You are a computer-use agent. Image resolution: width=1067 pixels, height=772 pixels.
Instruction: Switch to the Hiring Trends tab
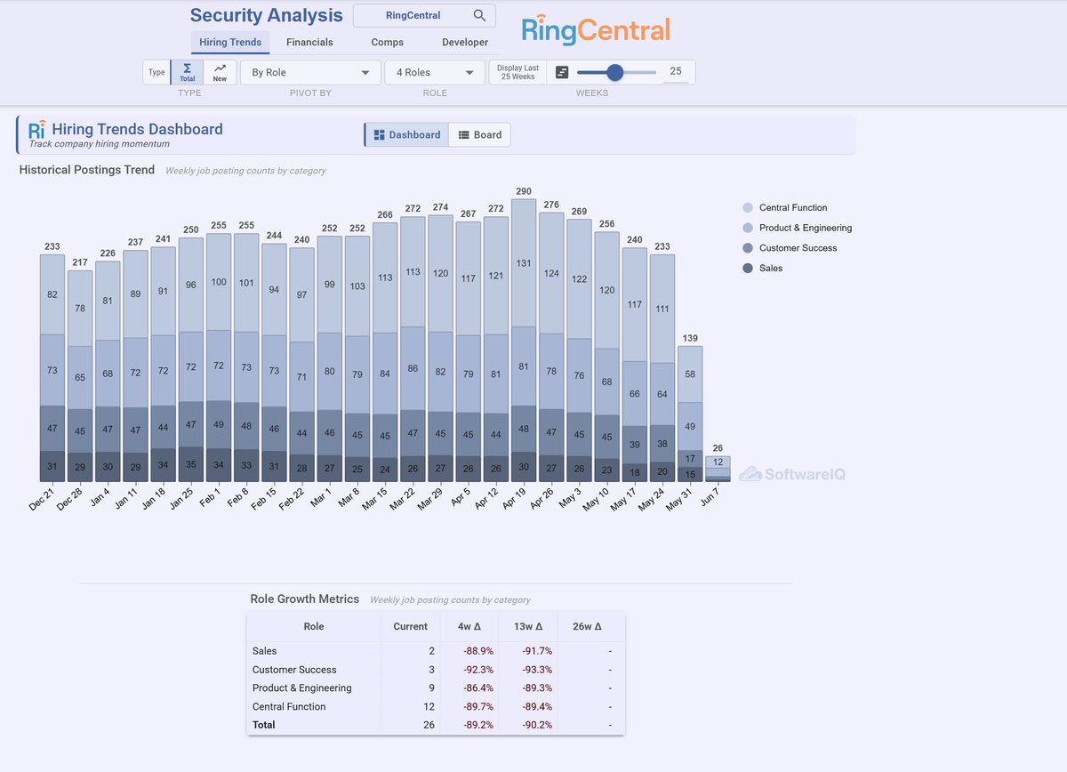(x=230, y=42)
